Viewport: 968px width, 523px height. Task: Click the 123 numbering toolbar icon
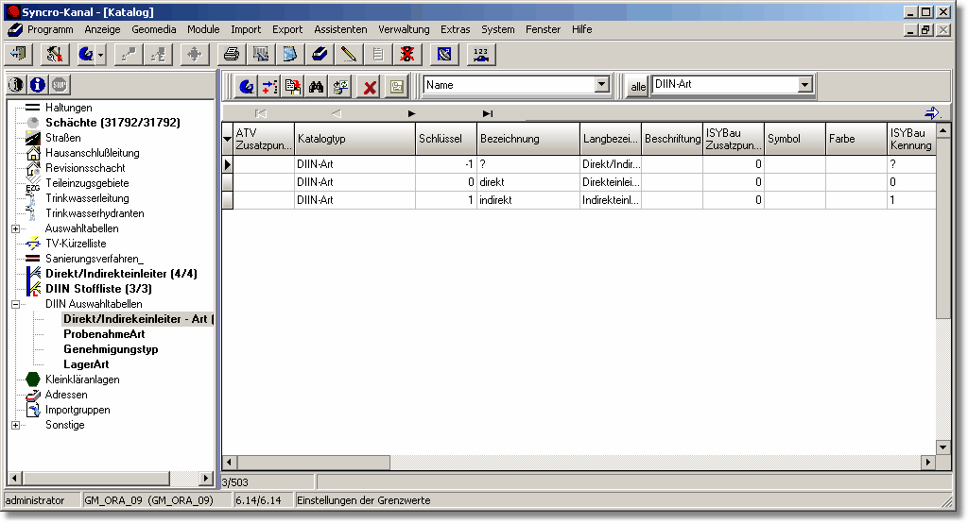[481, 54]
